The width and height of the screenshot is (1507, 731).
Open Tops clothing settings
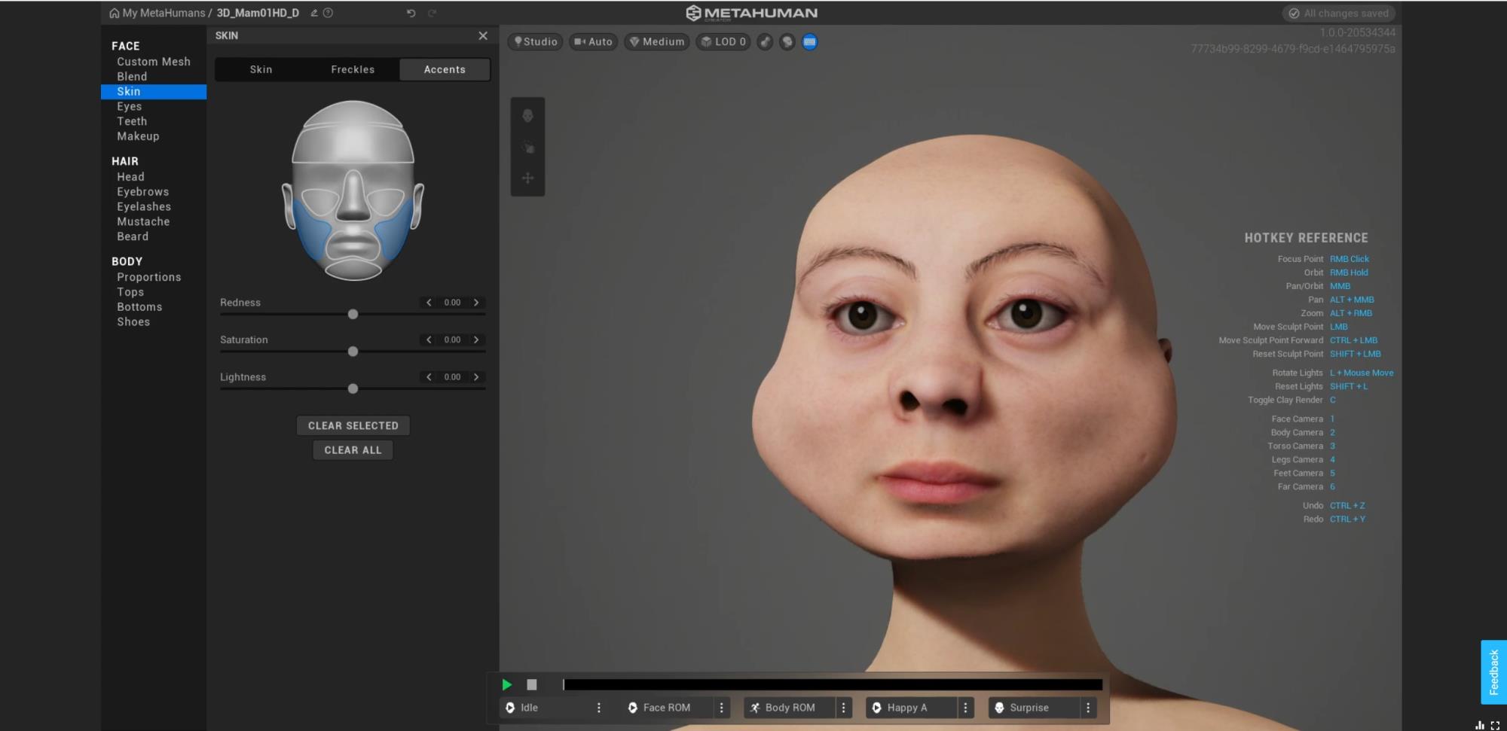pos(130,292)
